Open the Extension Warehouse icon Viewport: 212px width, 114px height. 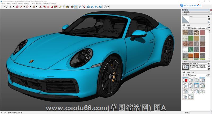[96, 7]
